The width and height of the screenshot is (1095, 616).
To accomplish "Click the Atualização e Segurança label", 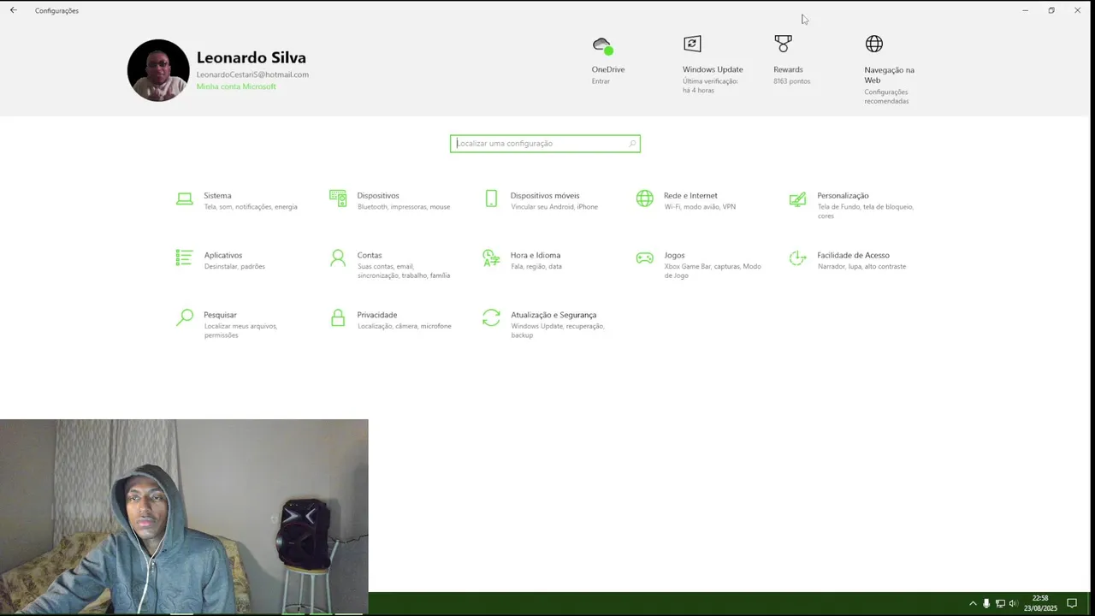I will tap(553, 315).
